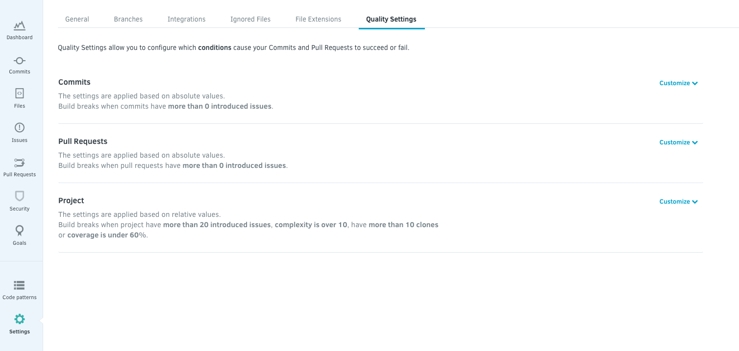Switch to the General tab
Image resolution: width=739 pixels, height=351 pixels.
click(x=77, y=19)
